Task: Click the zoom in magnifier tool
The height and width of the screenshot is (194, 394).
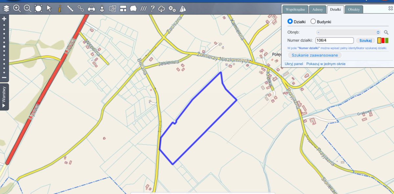Action: coord(17,9)
